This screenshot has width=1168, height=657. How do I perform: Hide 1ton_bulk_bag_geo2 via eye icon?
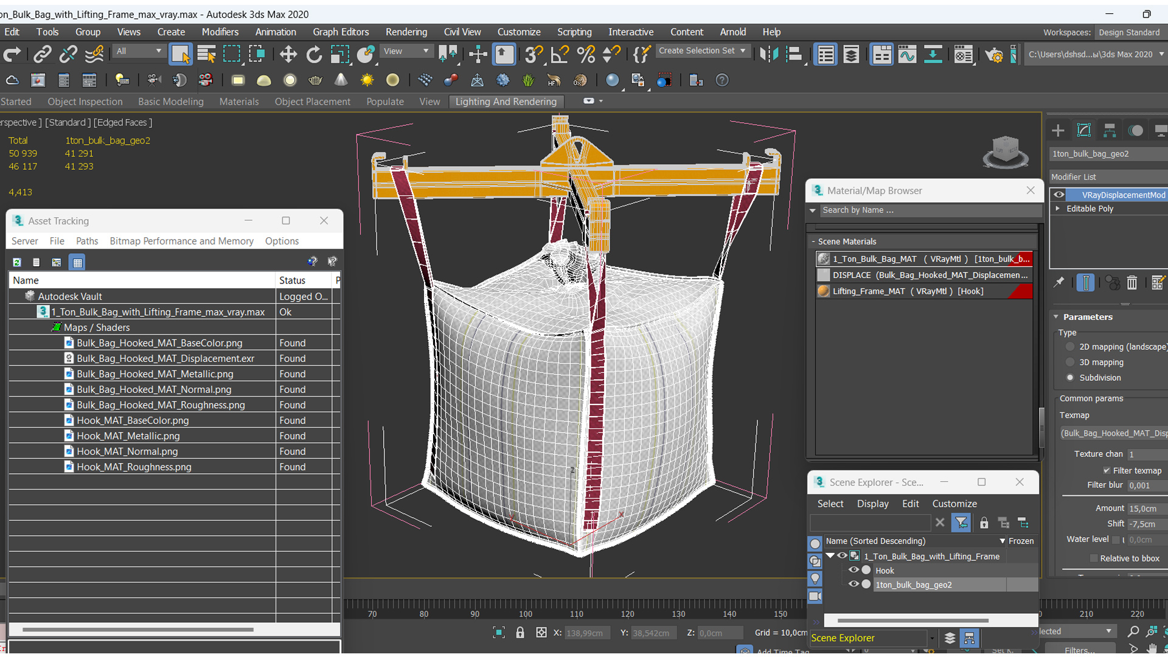(x=853, y=585)
